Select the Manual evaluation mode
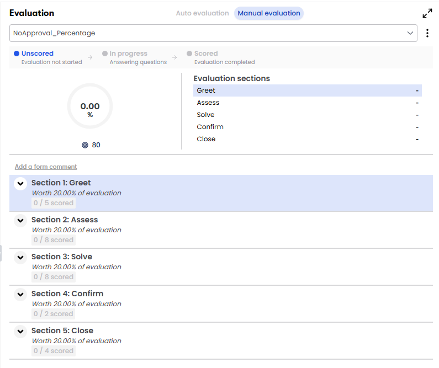Image resolution: width=439 pixels, height=368 pixels. click(x=269, y=13)
